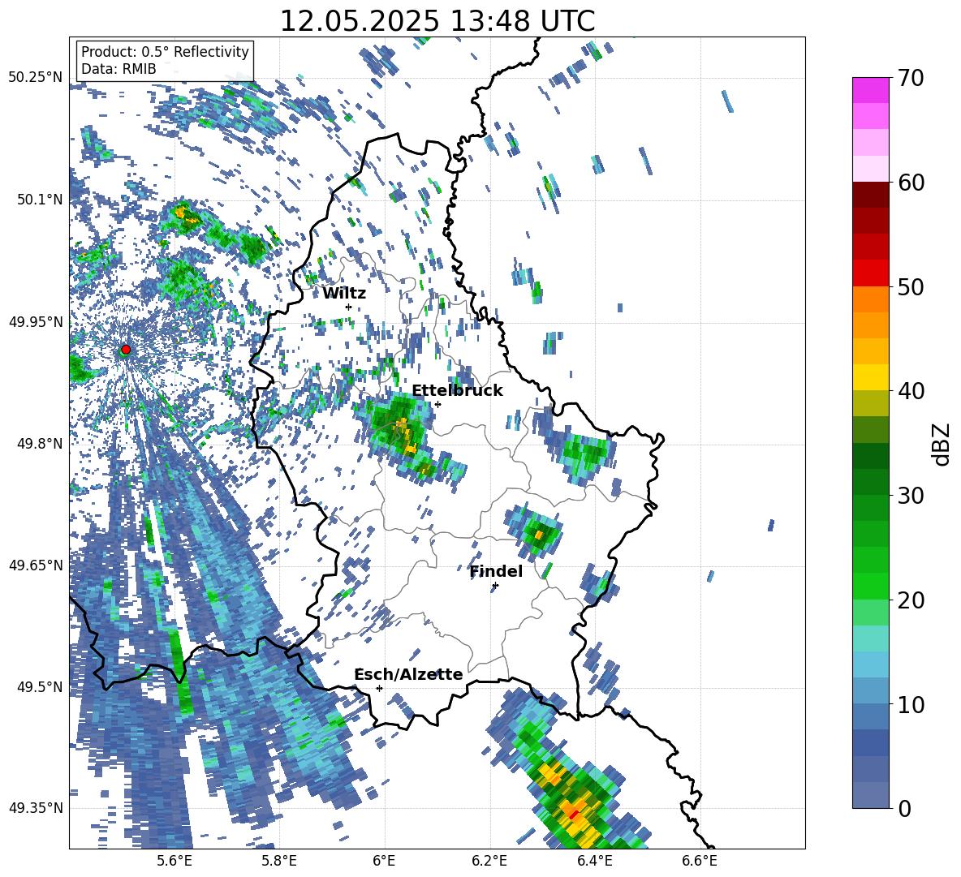Click the dark maroon colorbar segment below 60
This screenshot has width=961, height=877.
[870, 195]
